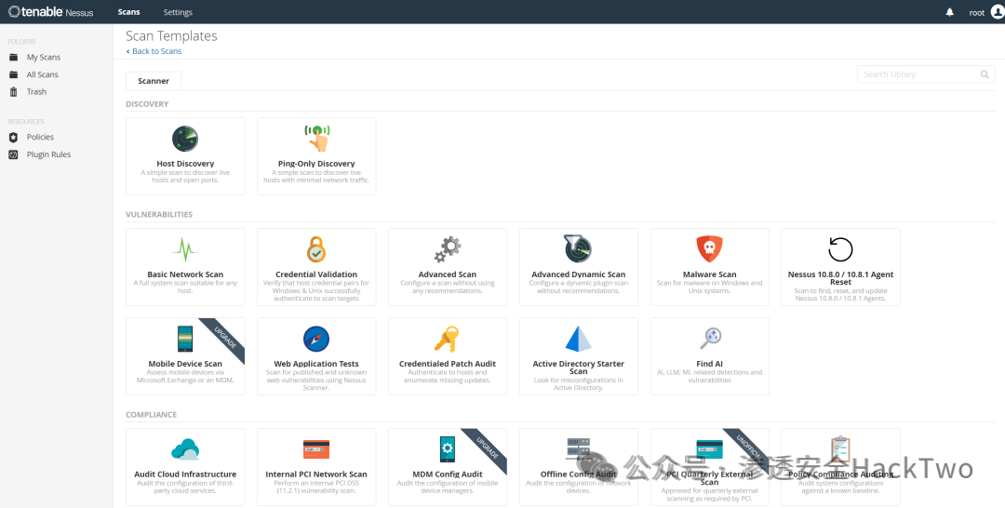
Task: Click the Internal PCI Network Scan title
Action: click(x=316, y=475)
